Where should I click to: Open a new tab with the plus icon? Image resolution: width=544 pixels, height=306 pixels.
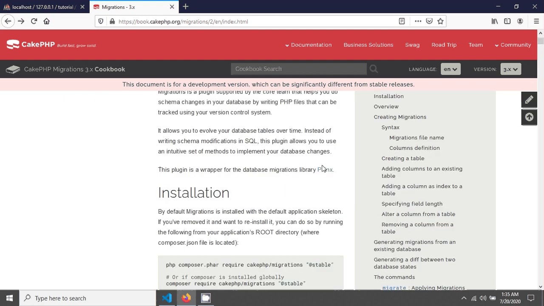186,7
